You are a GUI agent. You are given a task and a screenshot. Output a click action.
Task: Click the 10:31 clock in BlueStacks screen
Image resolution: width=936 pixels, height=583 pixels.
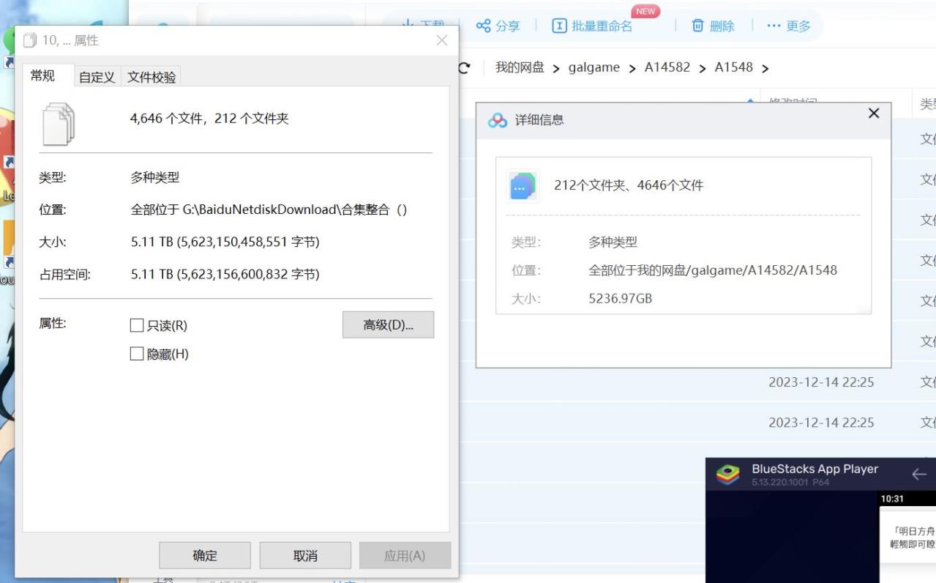click(892, 499)
